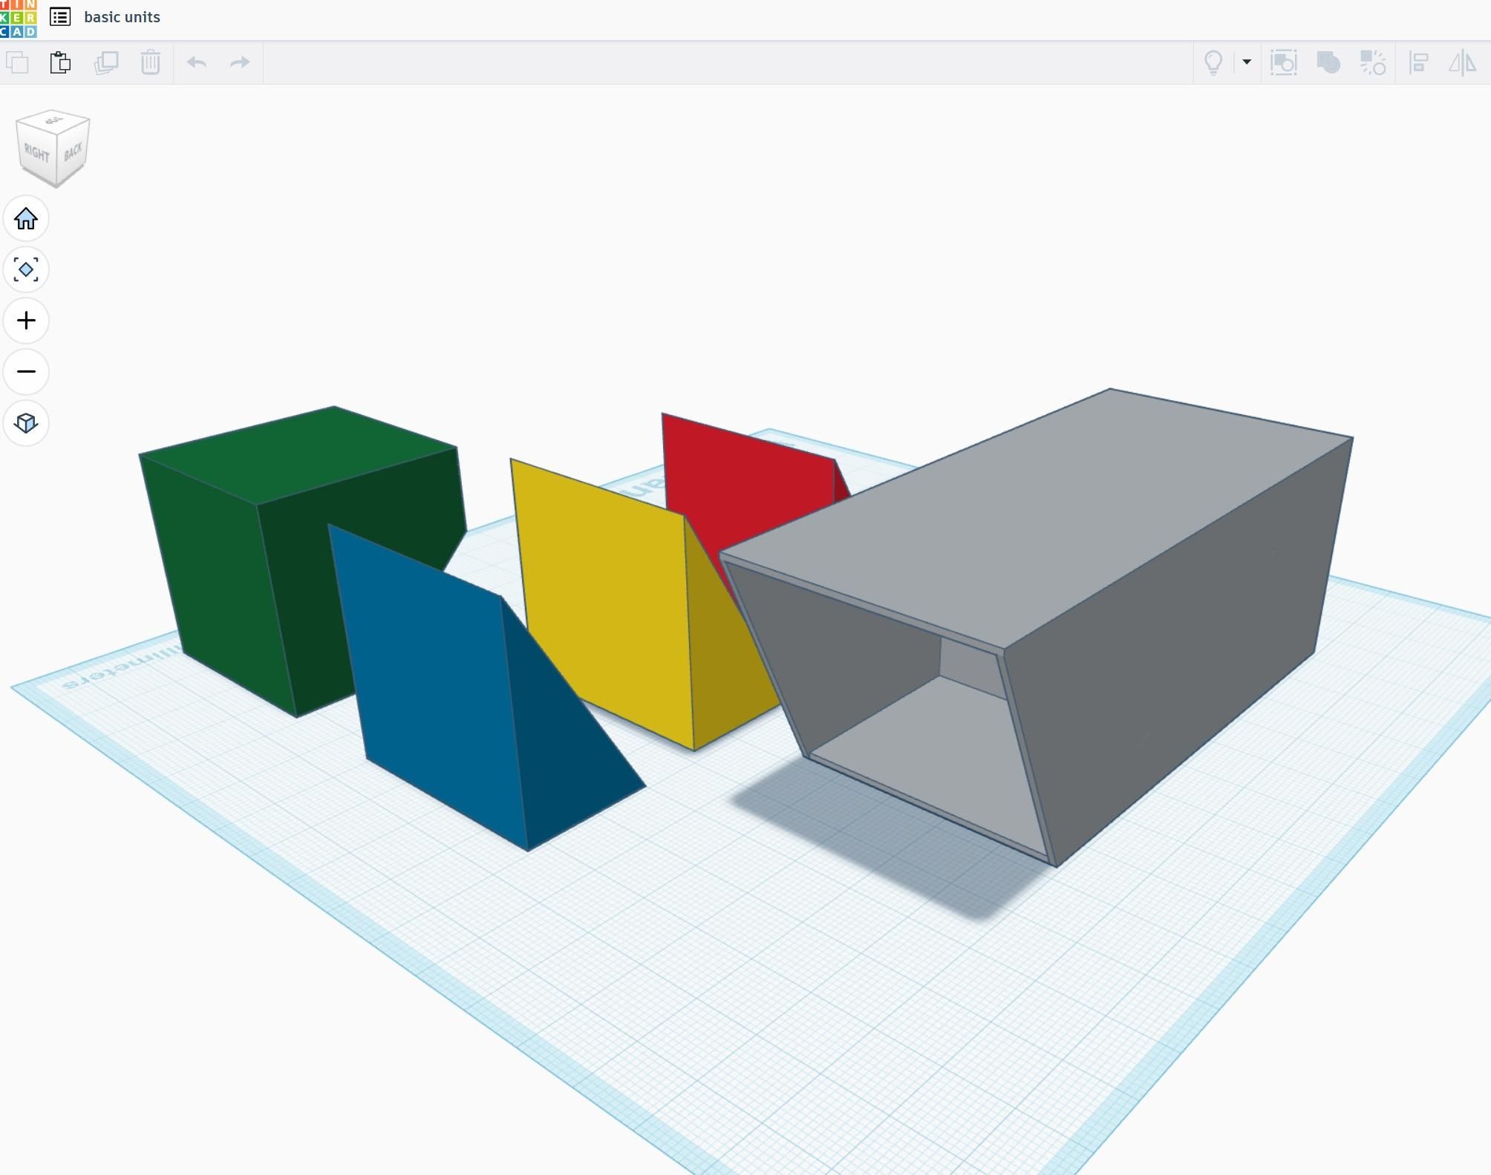The height and width of the screenshot is (1175, 1491).
Task: Zoom out with minus button
Action: [x=26, y=371]
